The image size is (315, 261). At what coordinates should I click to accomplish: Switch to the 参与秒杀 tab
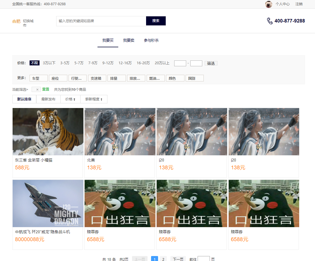pyautogui.click(x=151, y=41)
